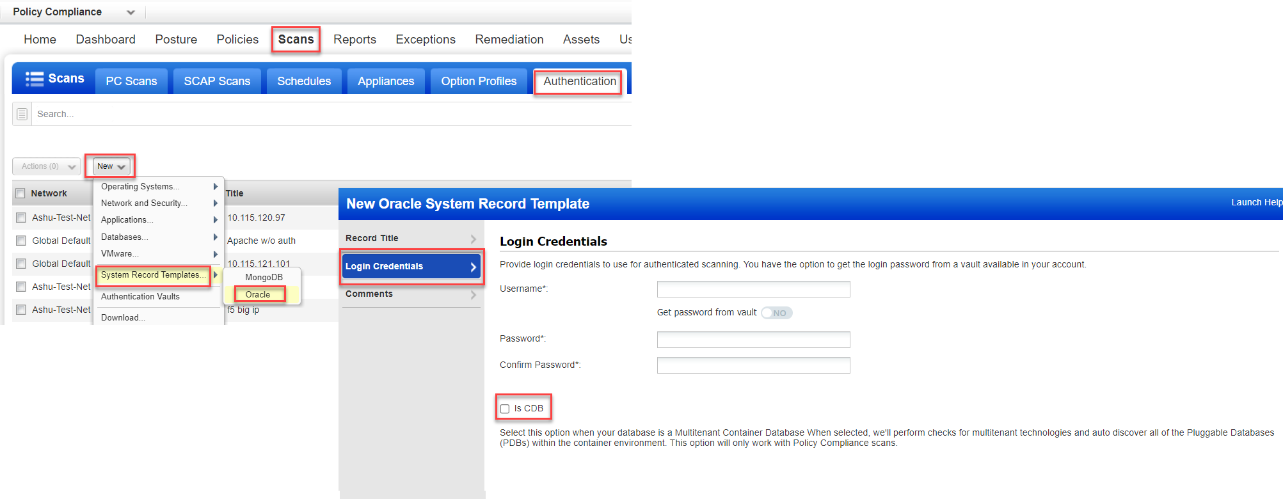Toggle Get password from vault switch

(x=777, y=313)
